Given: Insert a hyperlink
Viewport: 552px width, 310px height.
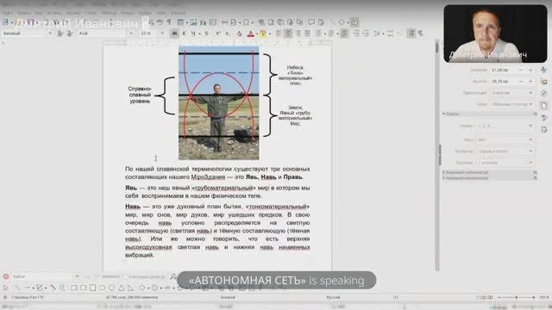Looking at the screenshot, I should point(261,22).
